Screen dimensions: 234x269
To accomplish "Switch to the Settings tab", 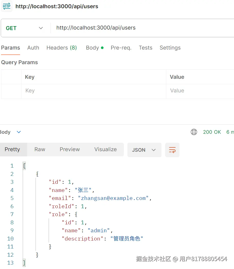I will pos(170,48).
